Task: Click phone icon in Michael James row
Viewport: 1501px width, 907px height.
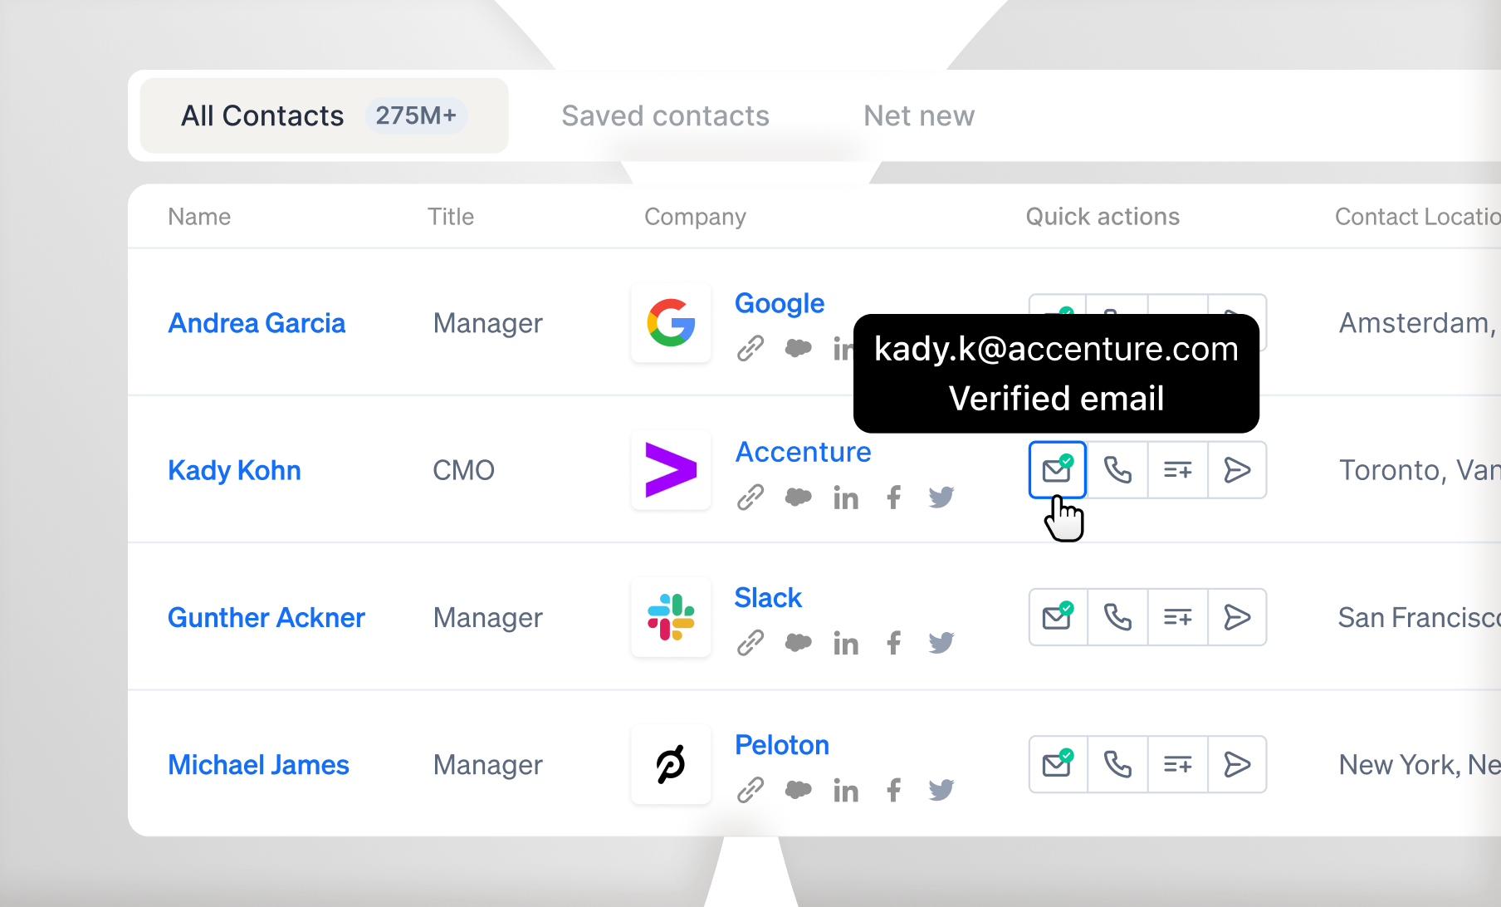Action: [x=1117, y=764]
